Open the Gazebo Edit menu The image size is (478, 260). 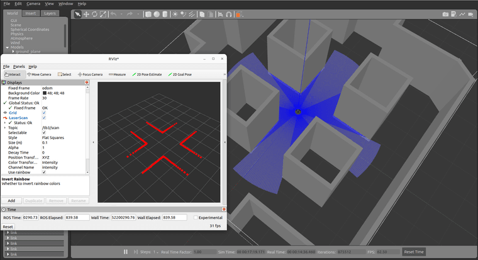[x=18, y=4]
